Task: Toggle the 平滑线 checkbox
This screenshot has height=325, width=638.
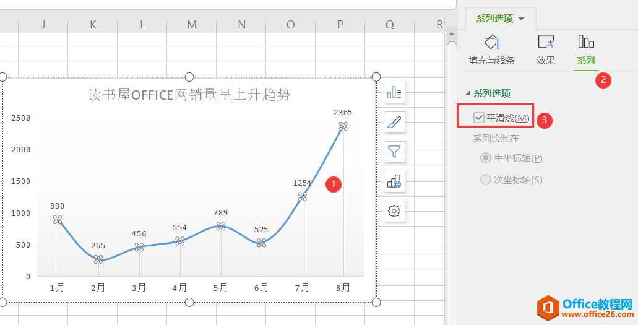Action: pos(479,118)
